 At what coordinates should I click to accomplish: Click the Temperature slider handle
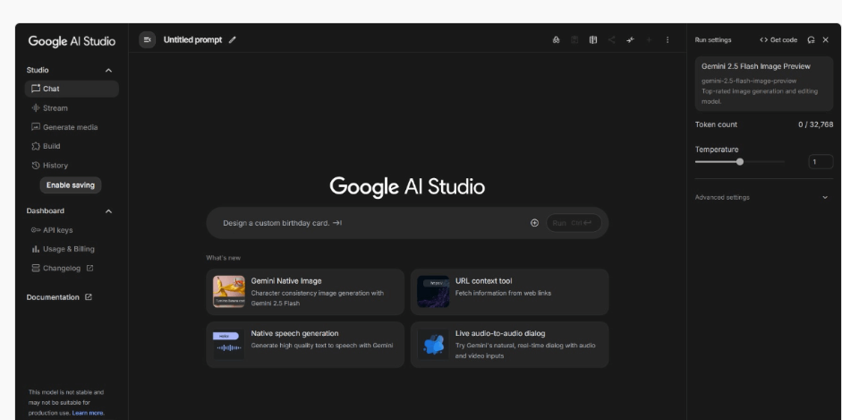[x=739, y=162]
